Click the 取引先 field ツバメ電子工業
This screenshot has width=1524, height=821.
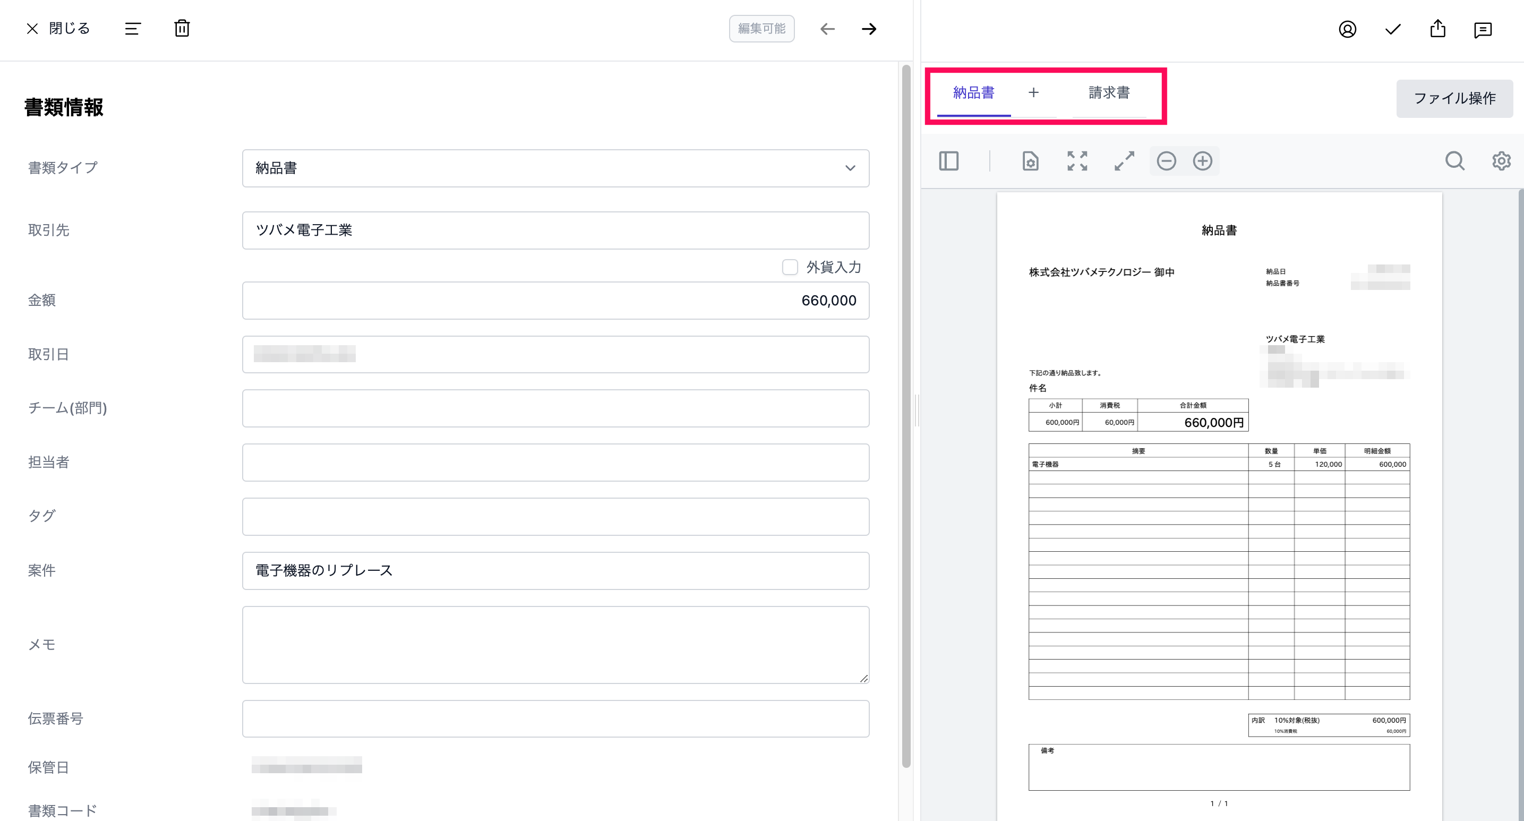pos(555,230)
